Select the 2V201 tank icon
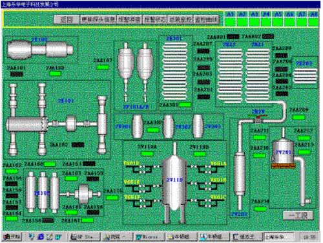This screenshot has height=243, width=323. point(284,153)
